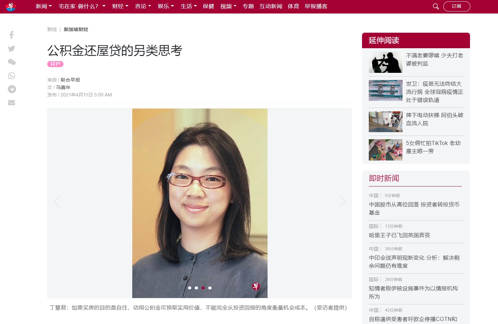
Task: Expand the 新闻 dropdown menu
Action: [44, 6]
